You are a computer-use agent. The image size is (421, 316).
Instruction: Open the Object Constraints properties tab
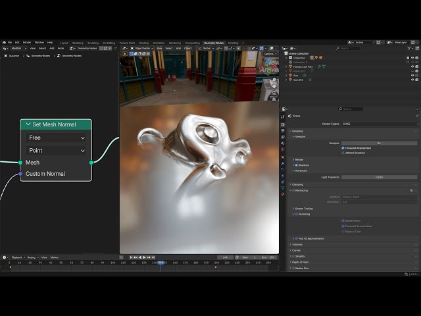[283, 182]
